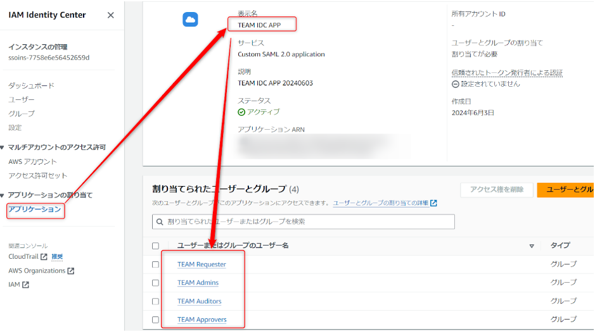Open 設定 in the sidebar
This screenshot has width=602, height=336.
15,127
